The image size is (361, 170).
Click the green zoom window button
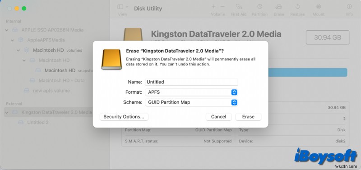(24, 9)
